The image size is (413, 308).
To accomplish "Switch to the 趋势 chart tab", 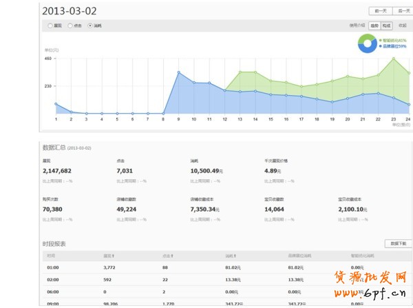I will 374,25.
